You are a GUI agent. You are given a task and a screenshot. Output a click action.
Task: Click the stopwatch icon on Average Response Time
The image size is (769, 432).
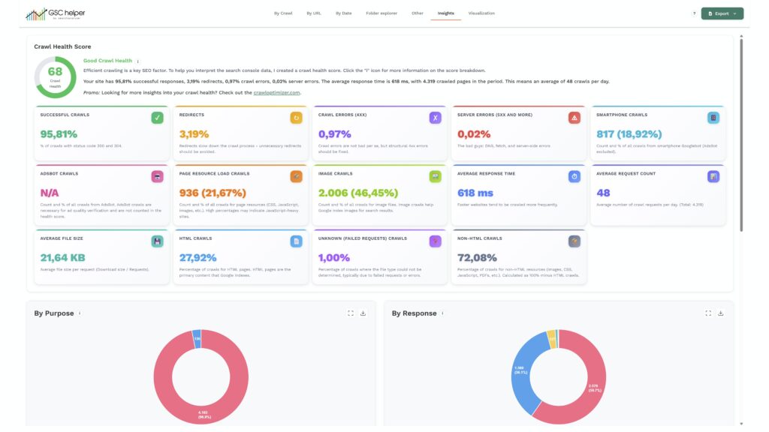point(574,176)
